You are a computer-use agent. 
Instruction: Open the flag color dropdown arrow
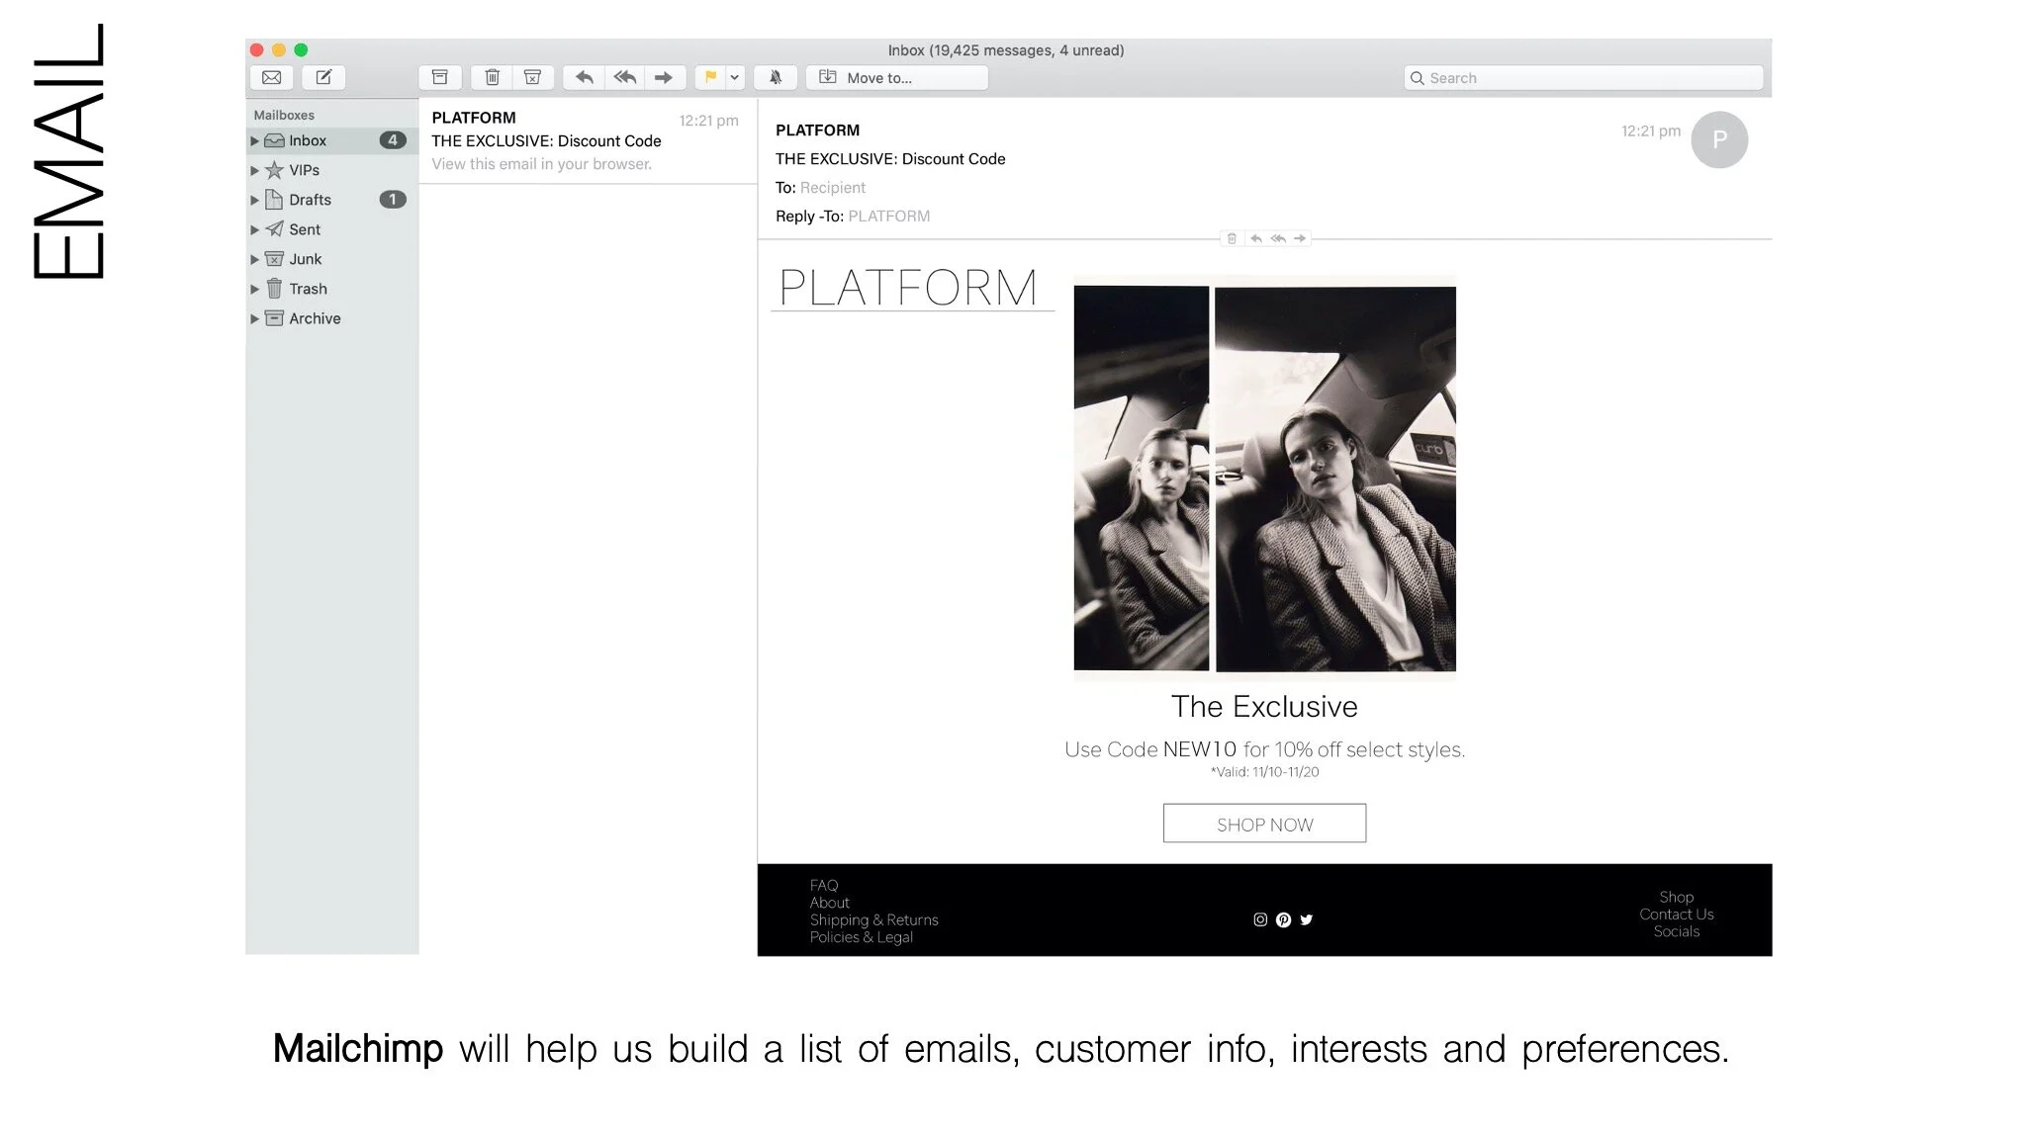pyautogui.click(x=735, y=77)
